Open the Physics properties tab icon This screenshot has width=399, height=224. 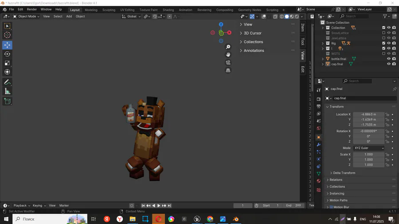coord(319,159)
